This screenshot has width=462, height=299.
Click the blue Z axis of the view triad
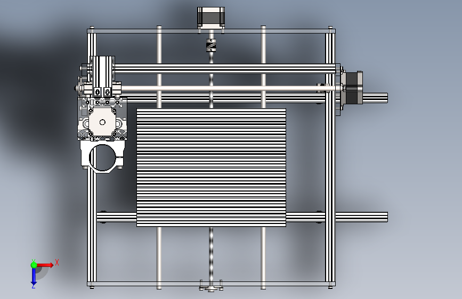34,276
